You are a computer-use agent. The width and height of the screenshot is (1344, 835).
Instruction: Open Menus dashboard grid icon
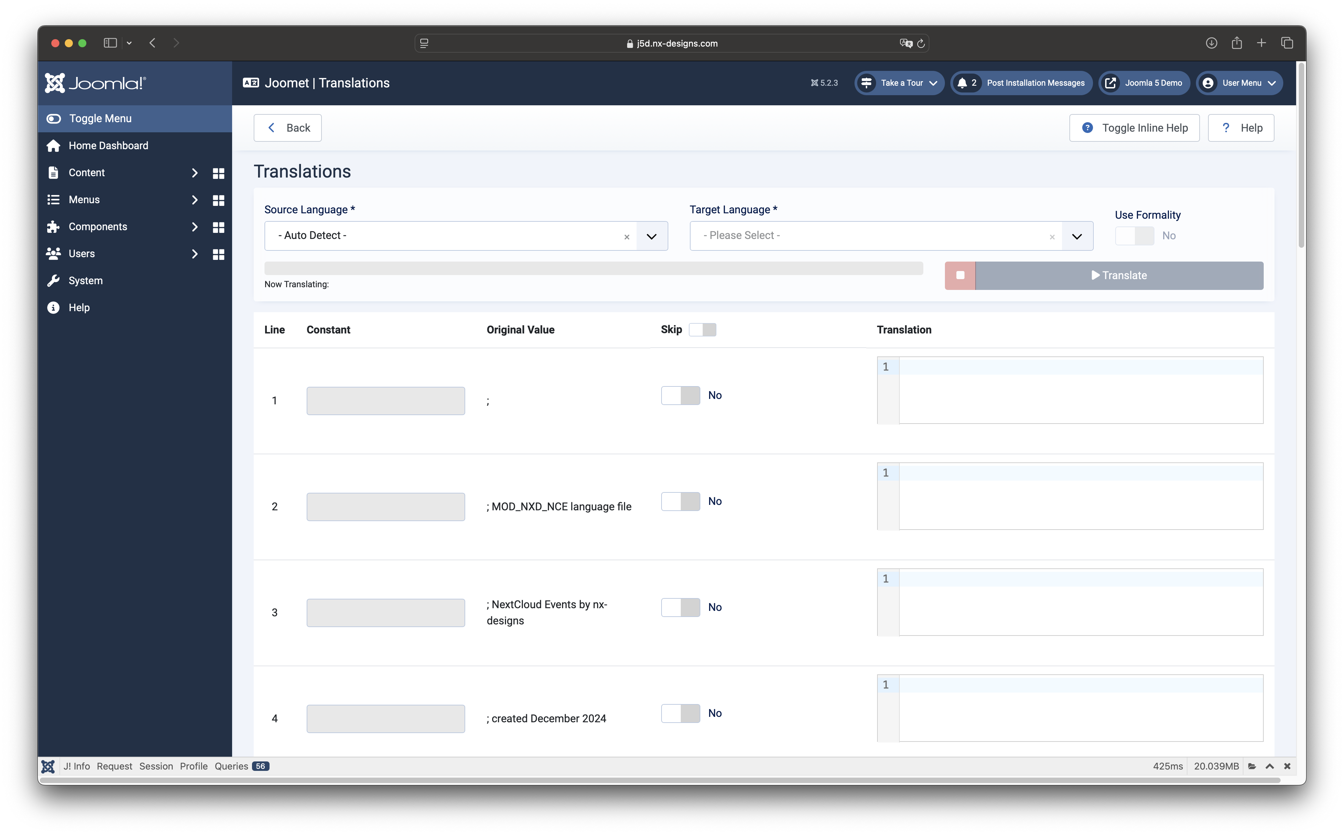click(x=219, y=200)
